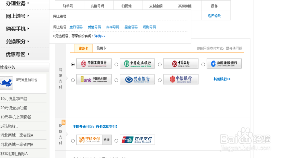Open the 5元流量加油包 item

pos(27,80)
